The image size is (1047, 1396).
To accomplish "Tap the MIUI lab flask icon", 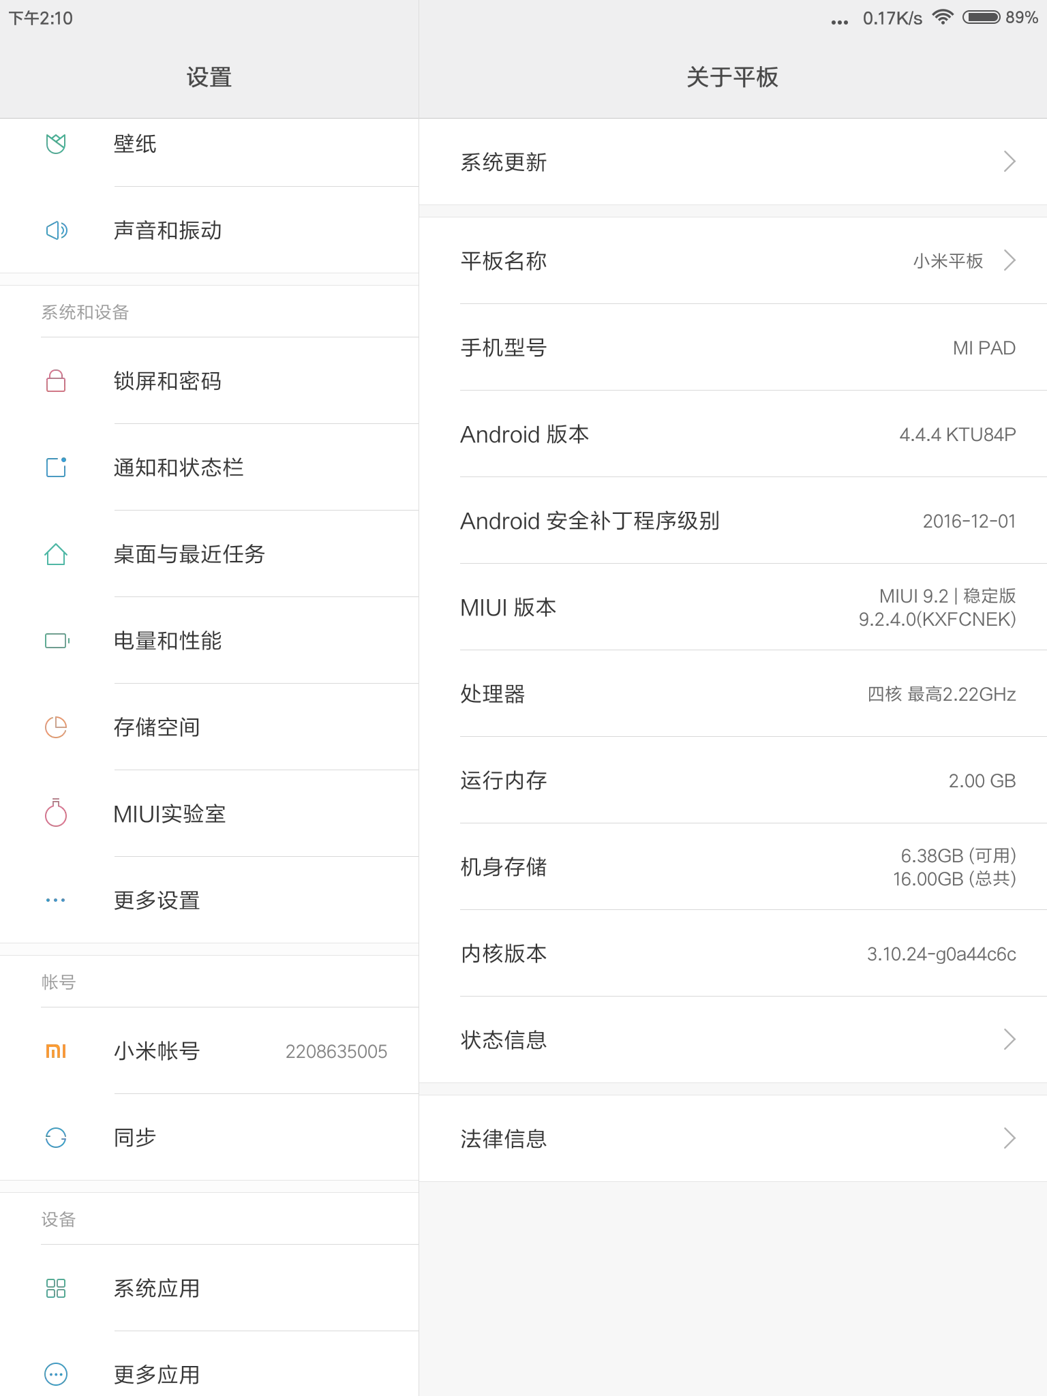I will [56, 813].
